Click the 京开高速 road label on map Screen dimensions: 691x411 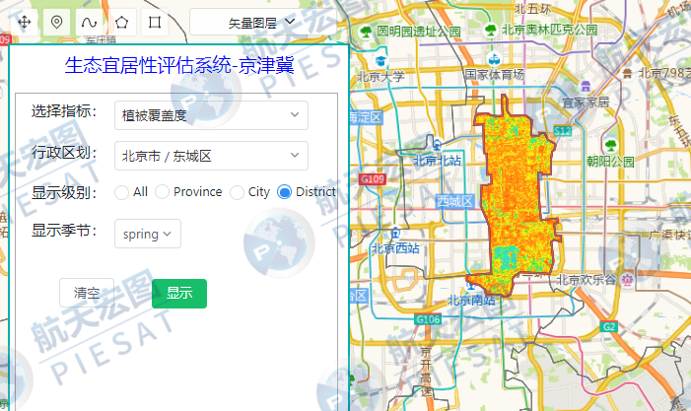[x=426, y=372]
